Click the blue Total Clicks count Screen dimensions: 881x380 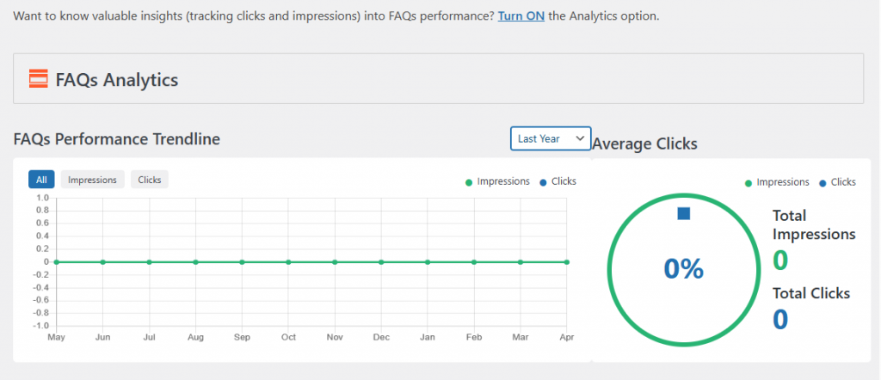780,320
